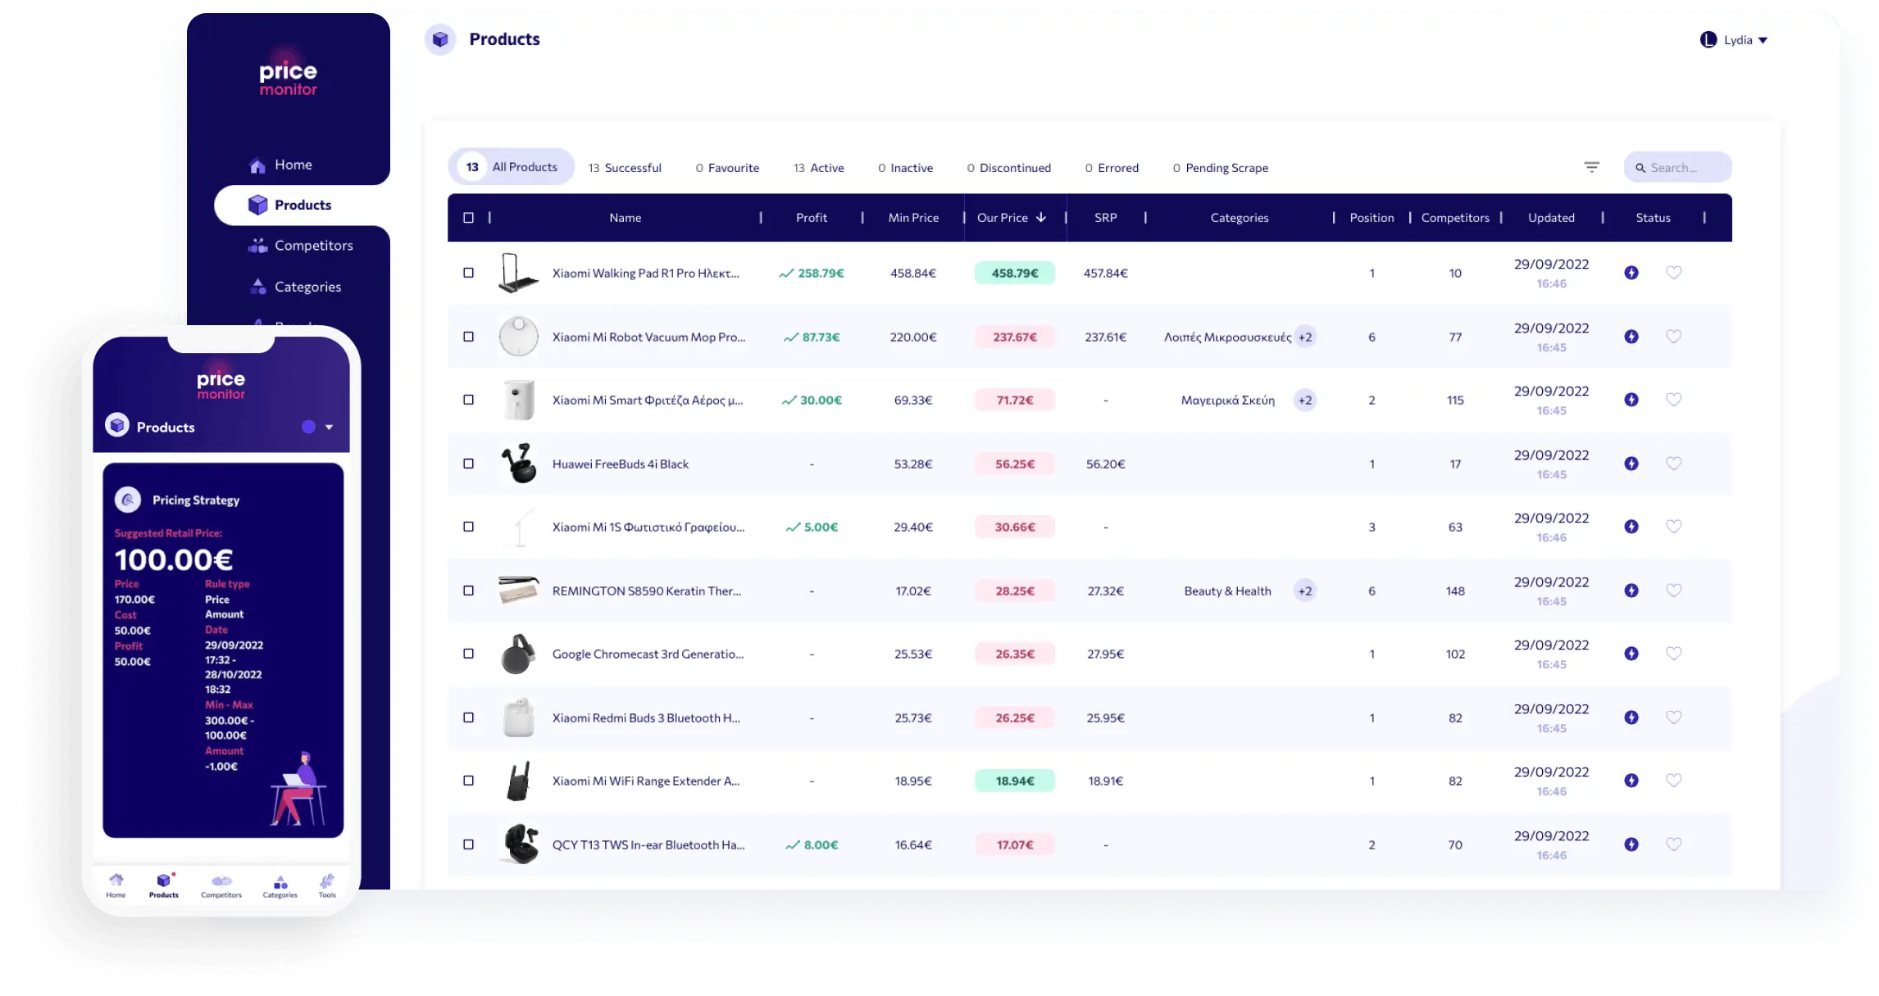Viewport: 1879px width, 996px height.
Task: Click the filter icon beside search
Action: (1591, 167)
